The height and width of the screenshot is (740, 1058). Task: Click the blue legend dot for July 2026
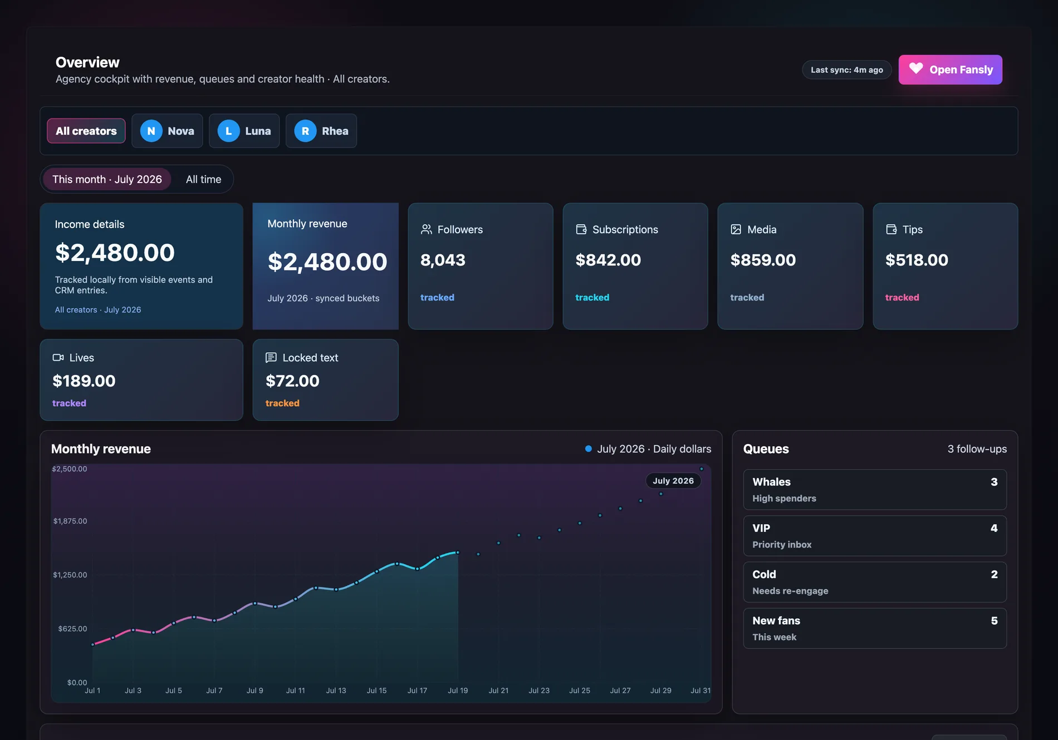[588, 448]
